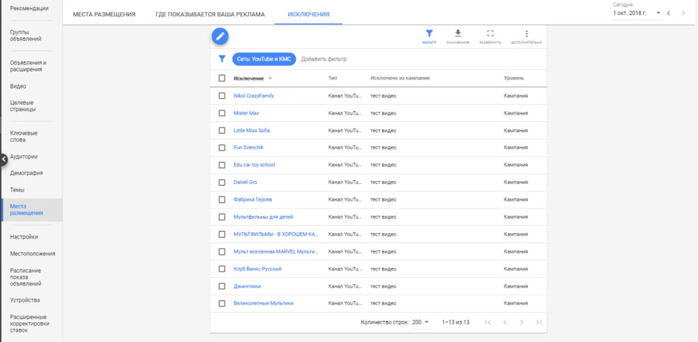The image size is (698, 342).
Task: Select the Daniel Gro row checkbox
Action: [x=222, y=182]
